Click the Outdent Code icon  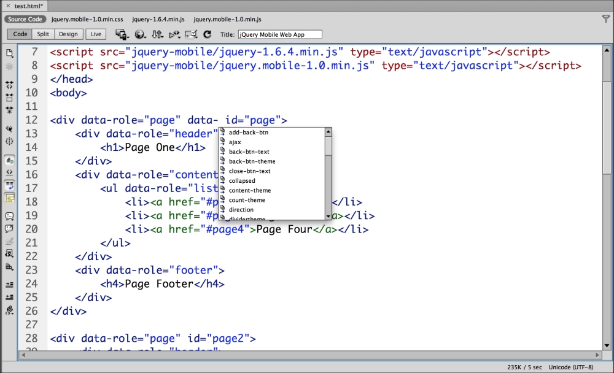tap(9, 297)
